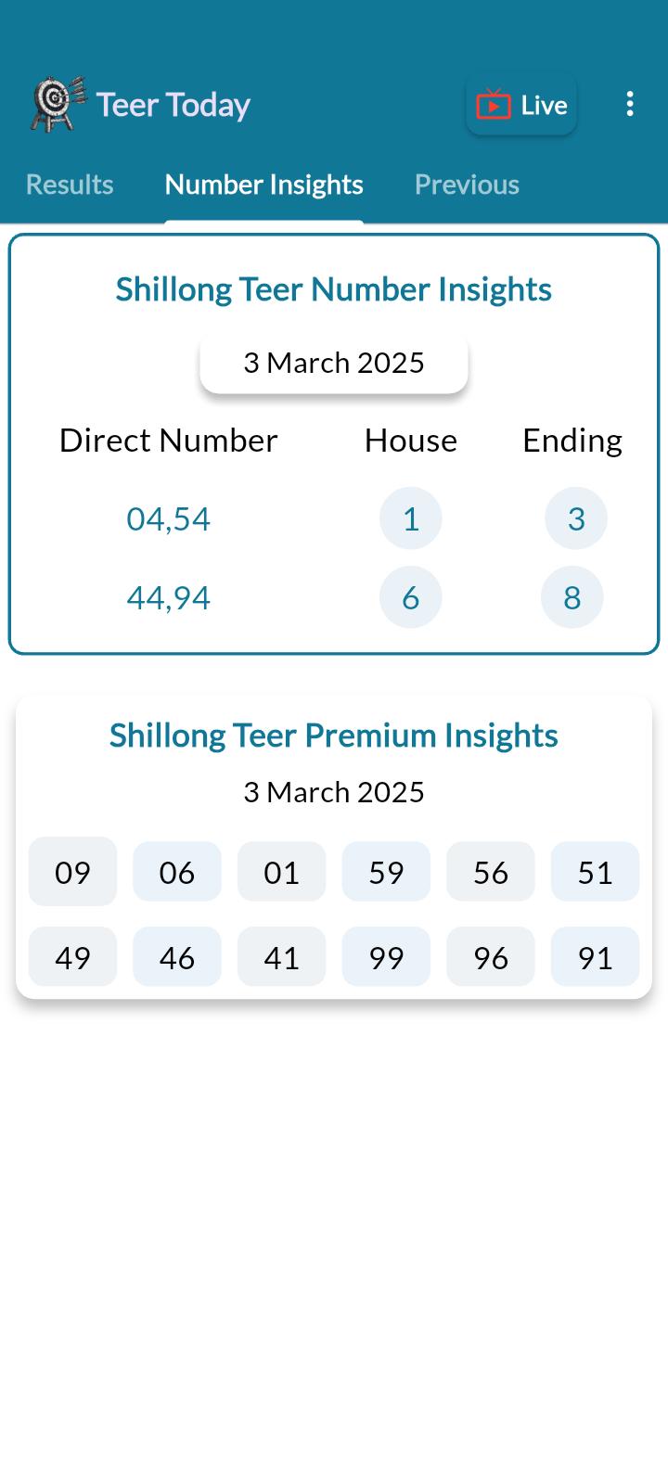Switch to the Results tab
668x1484 pixels.
tap(70, 185)
